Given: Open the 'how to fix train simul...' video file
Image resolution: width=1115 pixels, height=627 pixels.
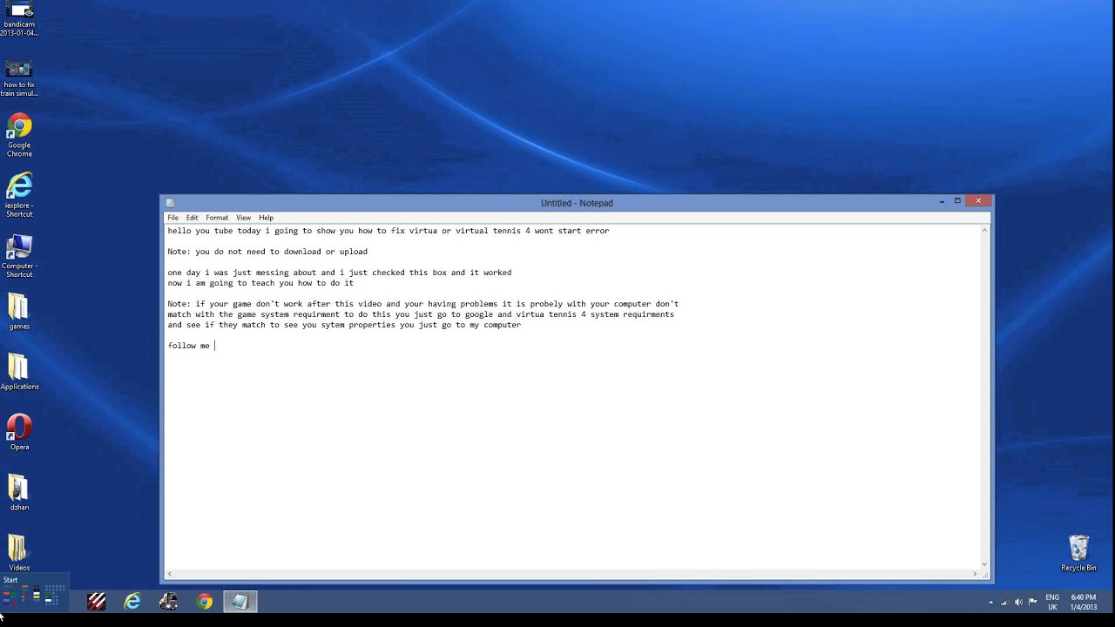Looking at the screenshot, I should click(19, 78).
